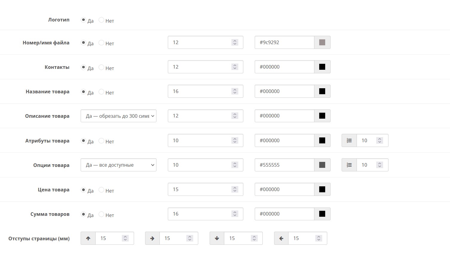Open the Описание товара dropdown
The width and height of the screenshot is (450, 254).
click(119, 116)
